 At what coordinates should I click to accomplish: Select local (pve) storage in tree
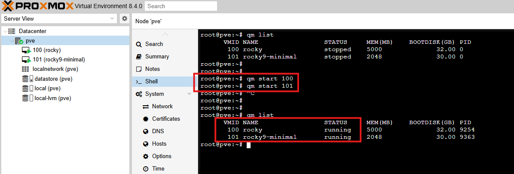coord(47,89)
